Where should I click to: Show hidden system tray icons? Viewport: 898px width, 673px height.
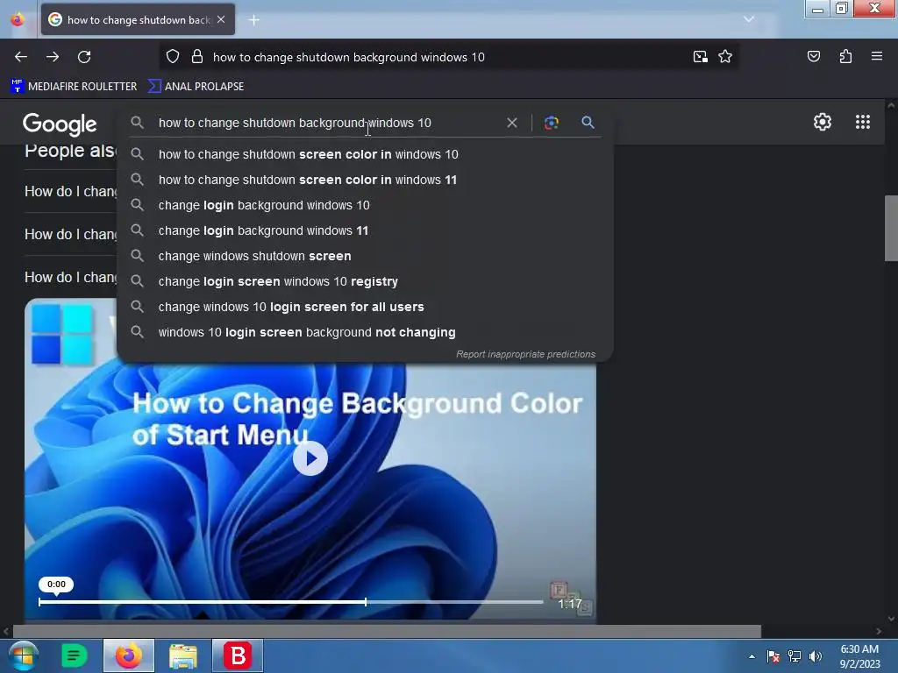[752, 656]
